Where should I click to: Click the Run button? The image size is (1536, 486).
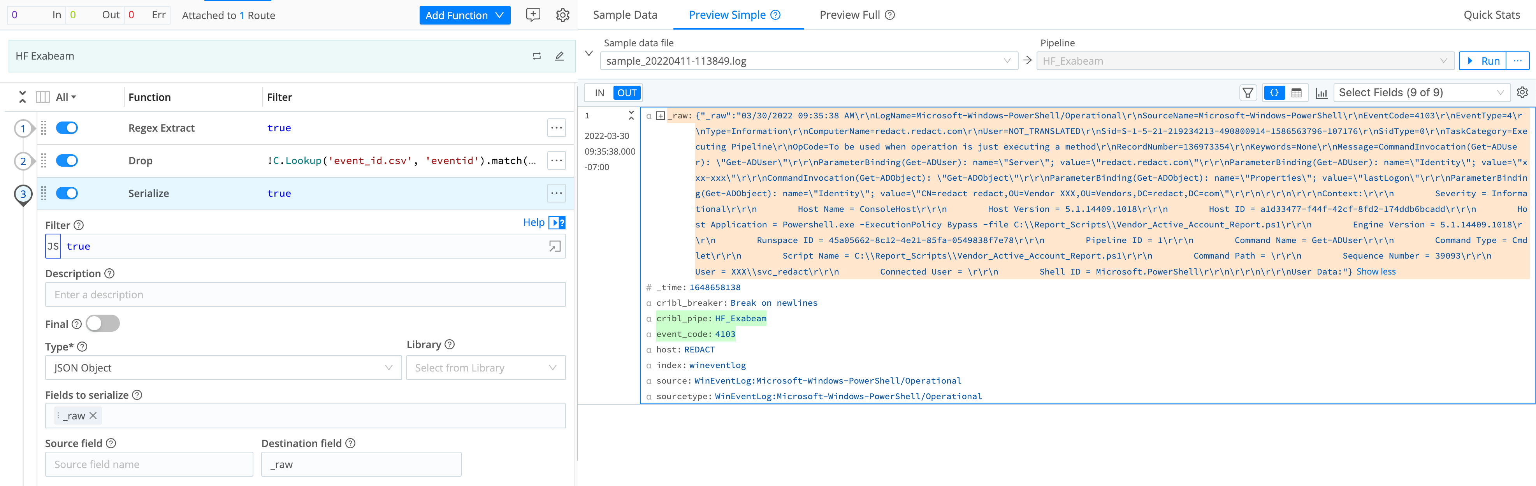[1483, 61]
